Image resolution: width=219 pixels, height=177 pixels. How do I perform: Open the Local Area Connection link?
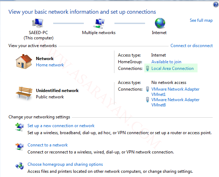tap(173, 68)
